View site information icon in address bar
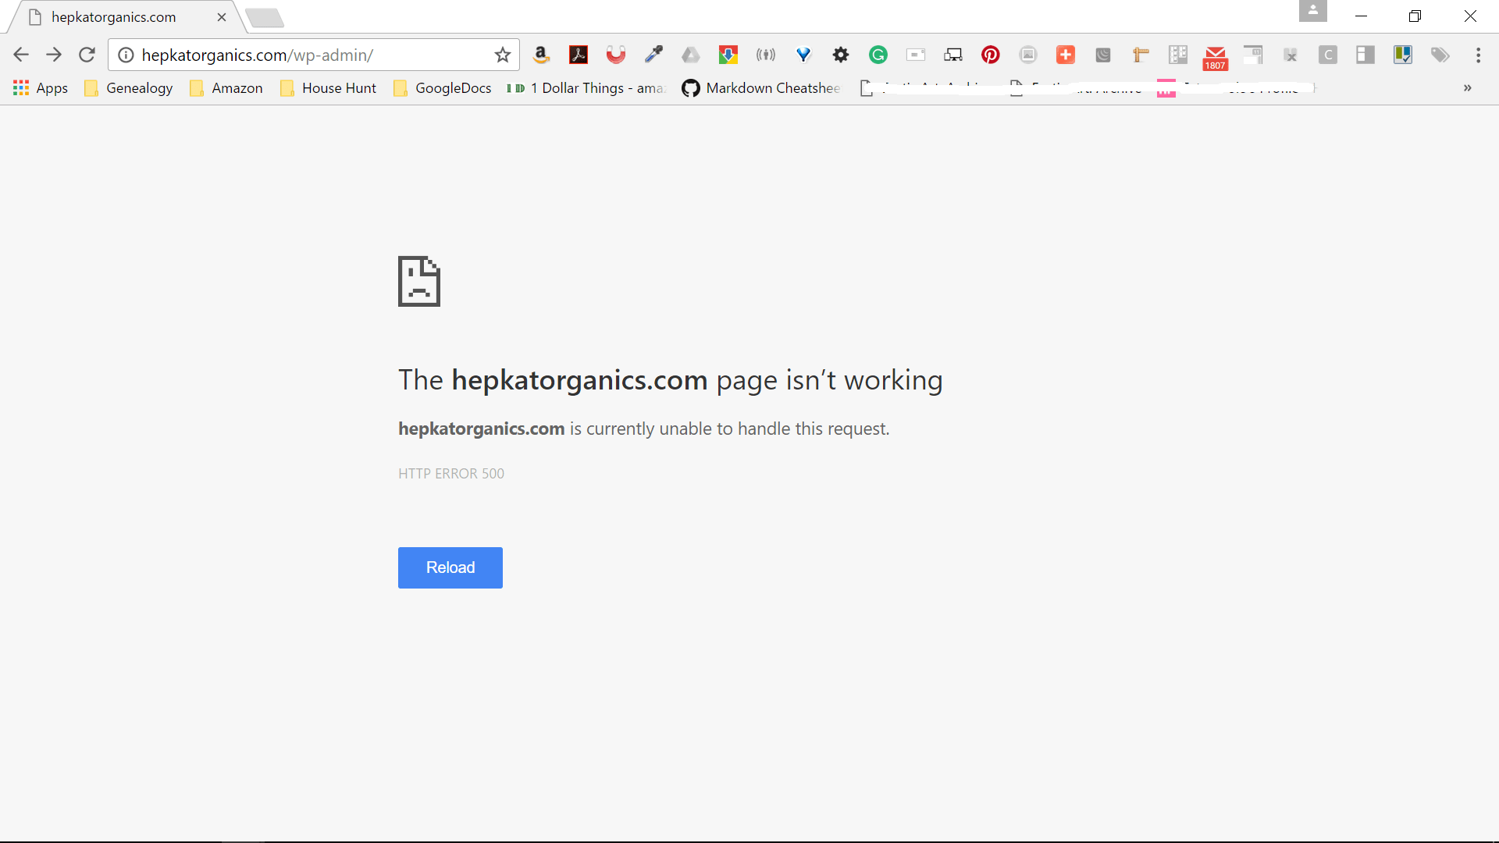Viewport: 1499px width, 843px height. pyautogui.click(x=126, y=55)
